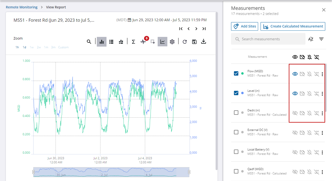332x181 pixels.
Task: Select the 1h zoom option
Action: click(17, 47)
